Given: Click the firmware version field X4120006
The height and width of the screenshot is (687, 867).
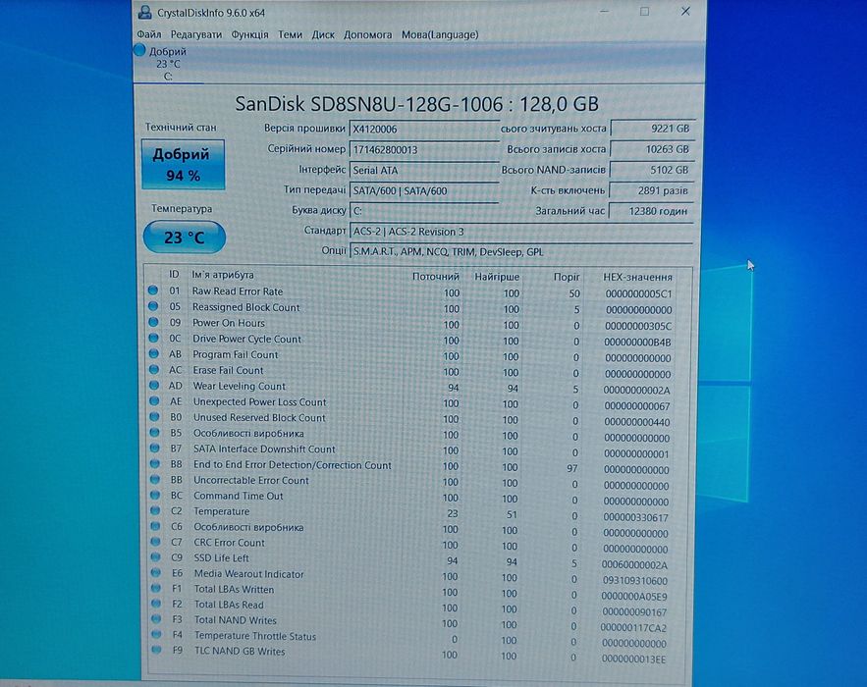Looking at the screenshot, I should pyautogui.click(x=424, y=129).
